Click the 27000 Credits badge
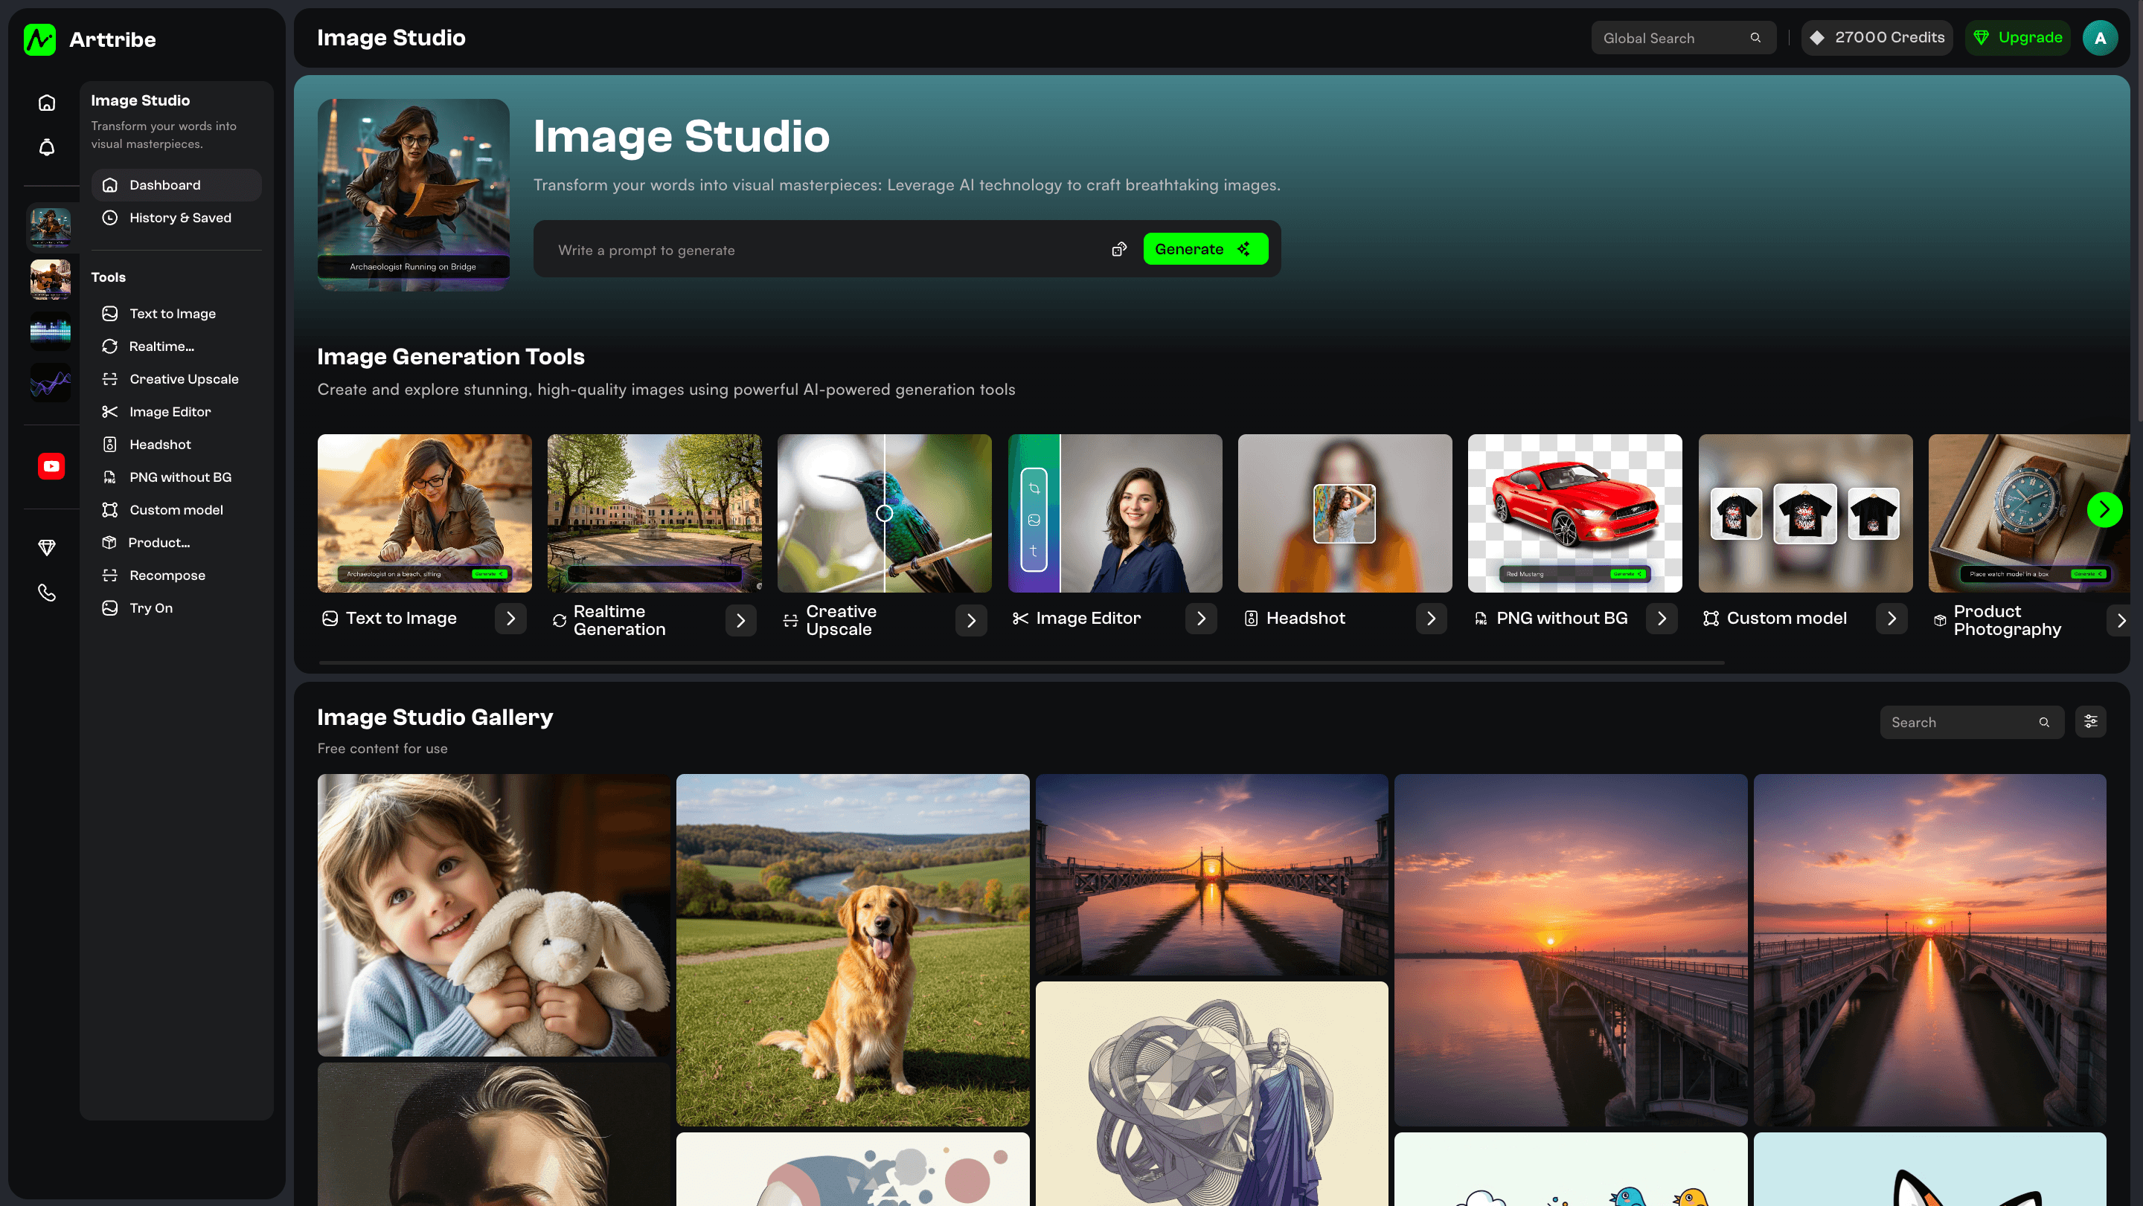The width and height of the screenshot is (2143, 1206). tap(1877, 37)
